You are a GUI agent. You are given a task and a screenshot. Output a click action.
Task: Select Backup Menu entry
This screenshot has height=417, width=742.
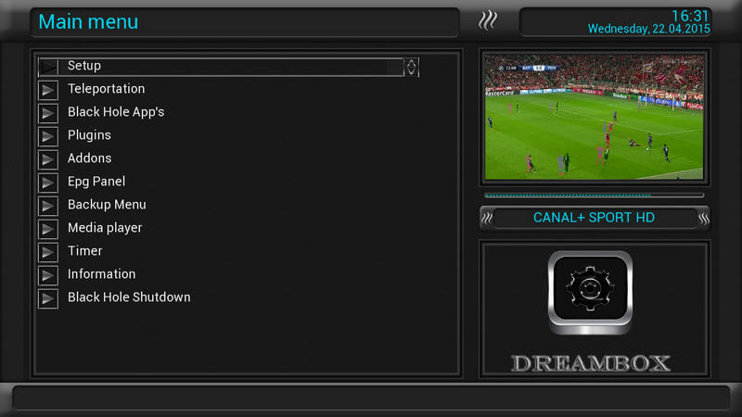107,205
